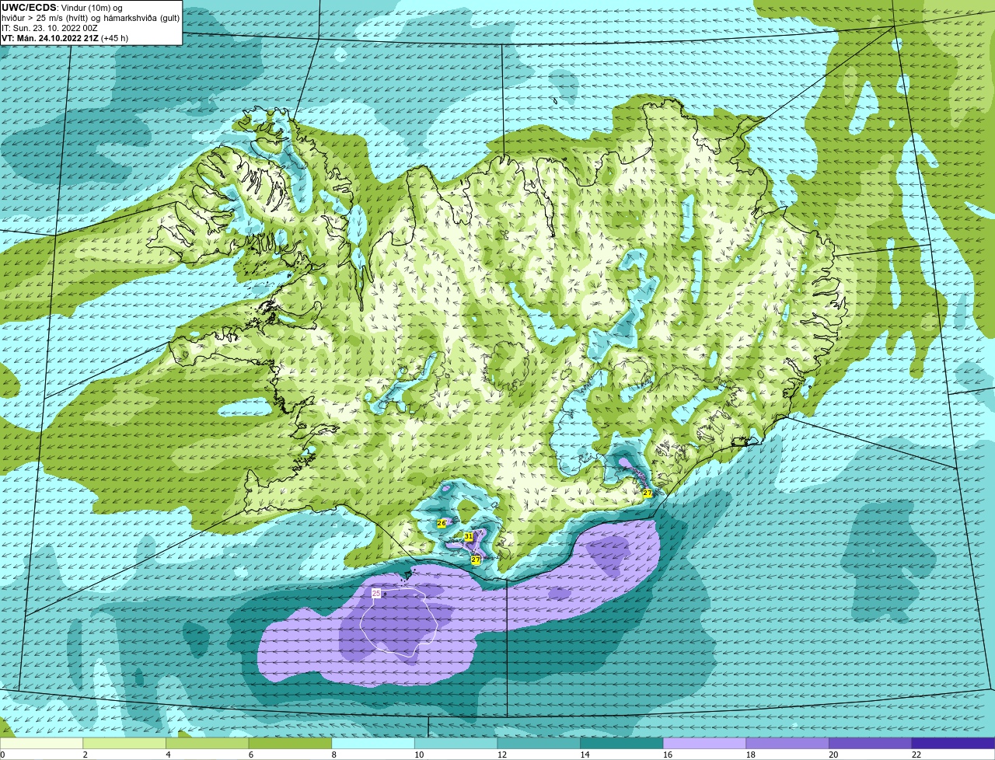Click the '6' legend scale value
The height and width of the screenshot is (760, 995).
pos(250,755)
